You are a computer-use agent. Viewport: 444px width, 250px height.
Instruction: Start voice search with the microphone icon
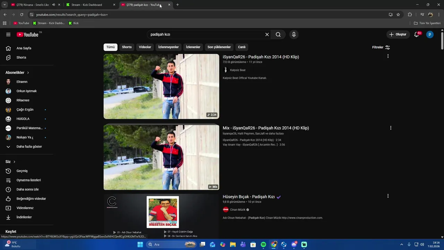point(294,34)
